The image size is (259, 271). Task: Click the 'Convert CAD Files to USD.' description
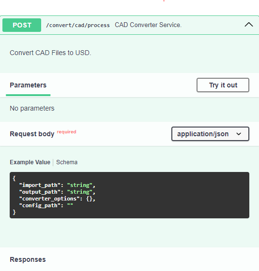click(50, 53)
